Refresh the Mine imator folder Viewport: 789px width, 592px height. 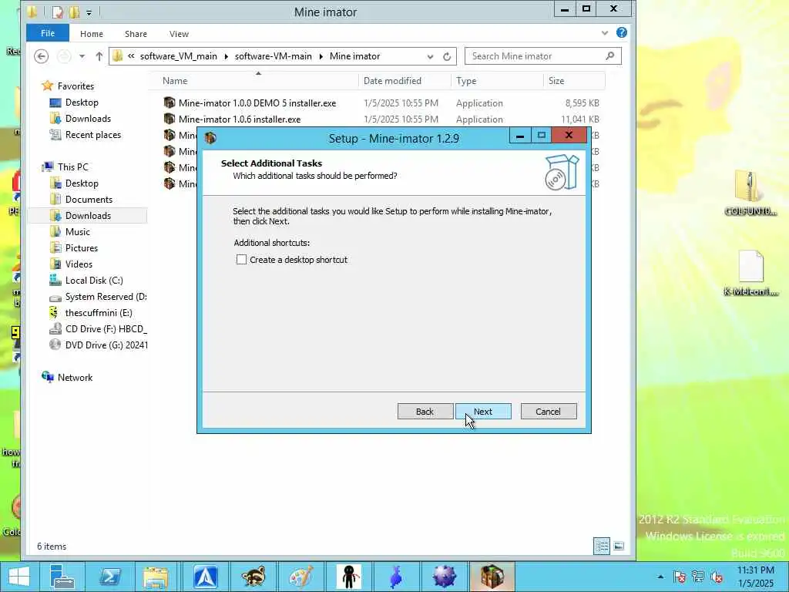[x=447, y=56]
